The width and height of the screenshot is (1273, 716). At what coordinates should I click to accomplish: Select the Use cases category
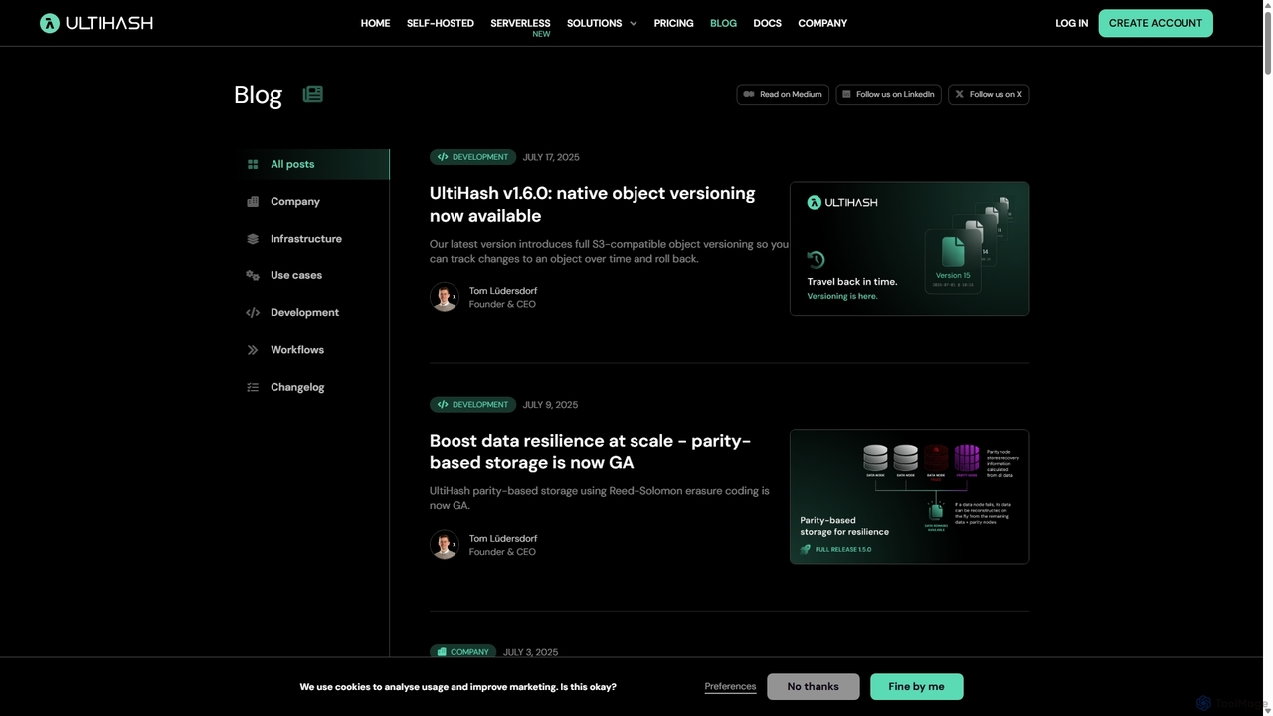[312, 275]
